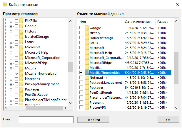This screenshot has height=128, width=182.
Task: Select Microsoft_Corporation in the tree
Action: pos(43,58)
